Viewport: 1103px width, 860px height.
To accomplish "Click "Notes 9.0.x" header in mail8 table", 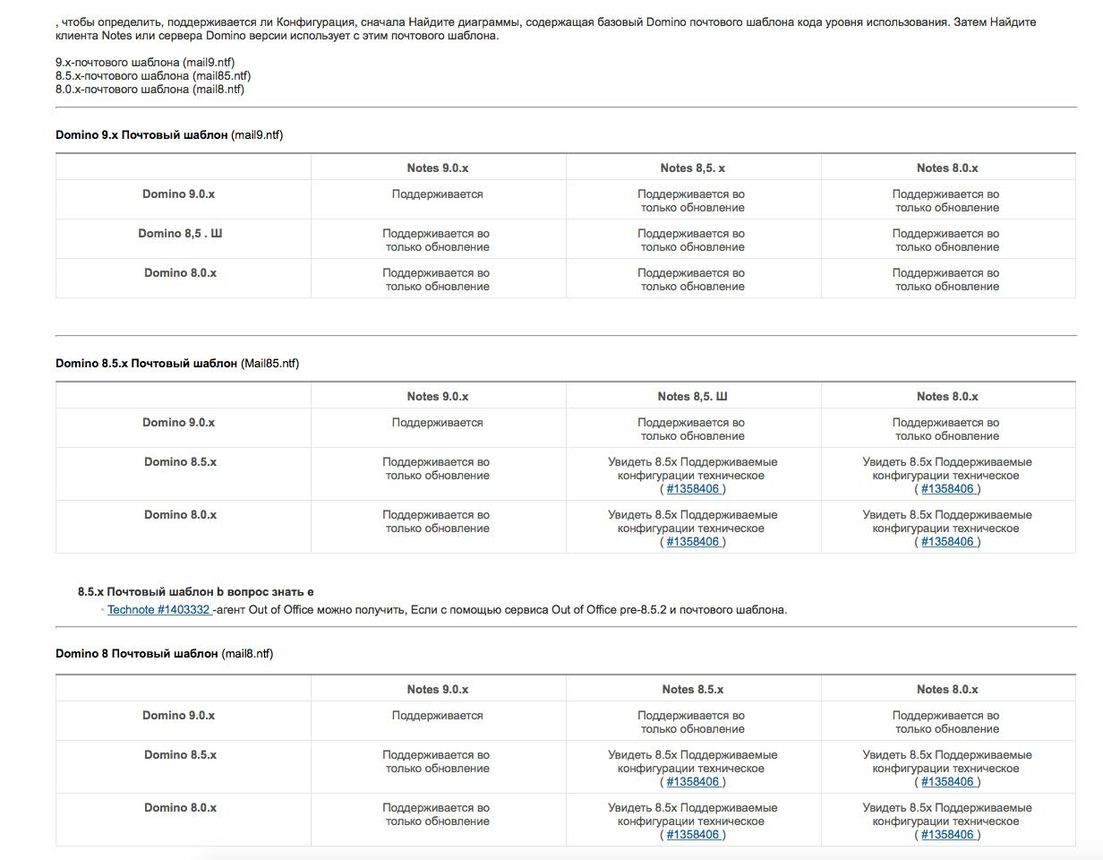I will [438, 690].
